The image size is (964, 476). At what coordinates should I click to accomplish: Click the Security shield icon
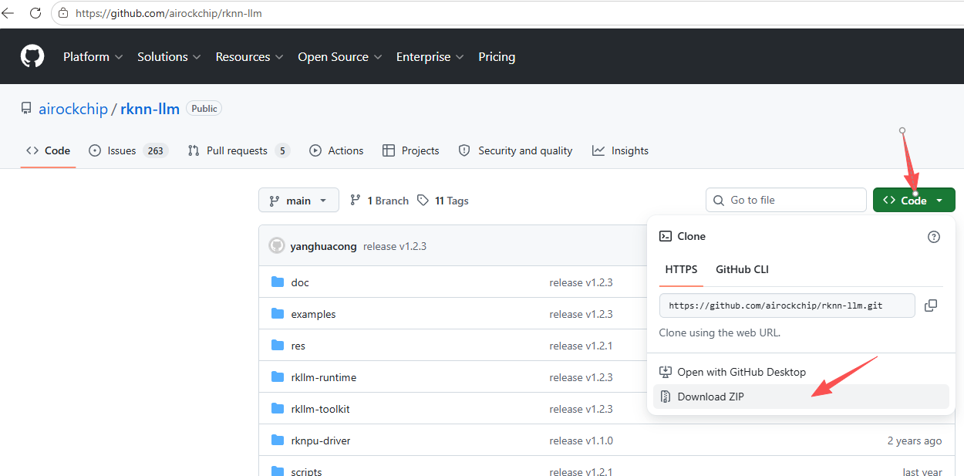coord(464,150)
